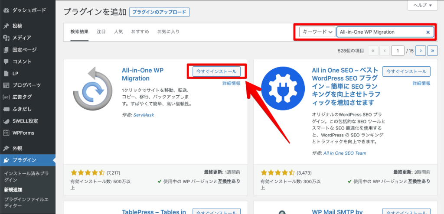Install All-in-One WP Migration now
Image resolution: width=444 pixels, height=214 pixels.
tap(216, 71)
